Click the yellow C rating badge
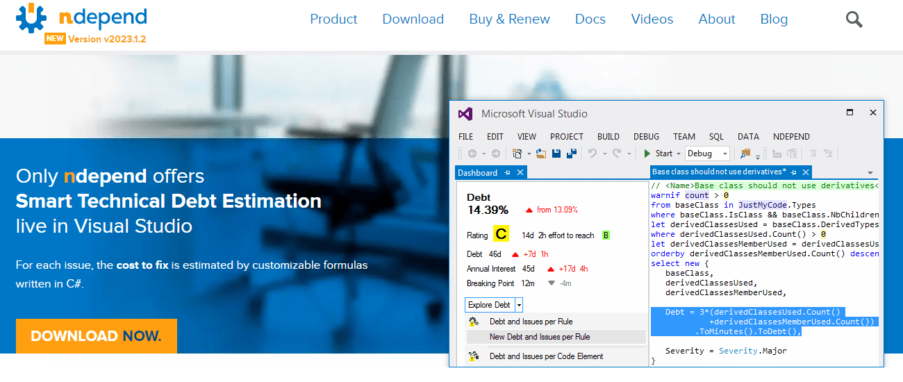This screenshot has width=903, height=382. 501,235
